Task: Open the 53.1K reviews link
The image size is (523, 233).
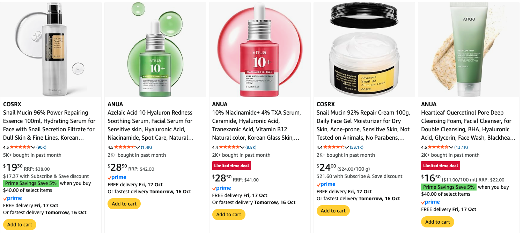Action: click(357, 147)
